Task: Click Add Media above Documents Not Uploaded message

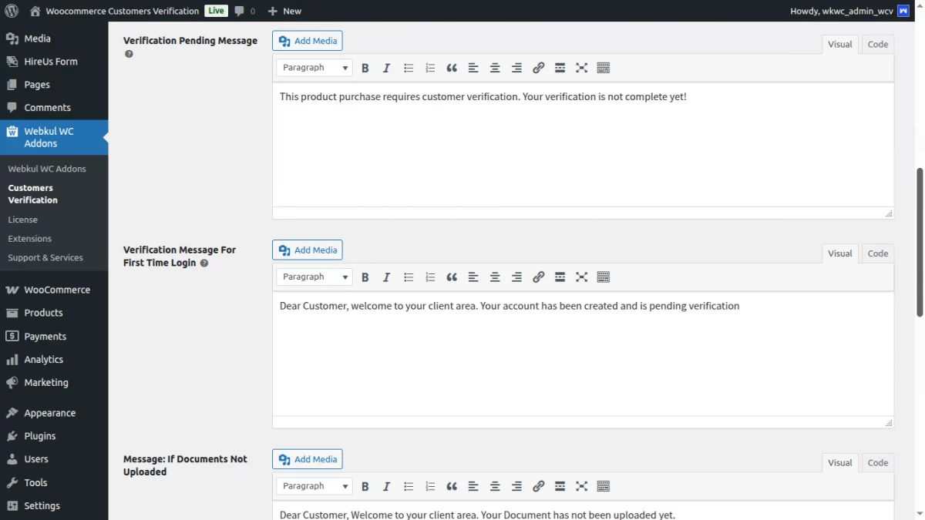Action: (x=308, y=459)
